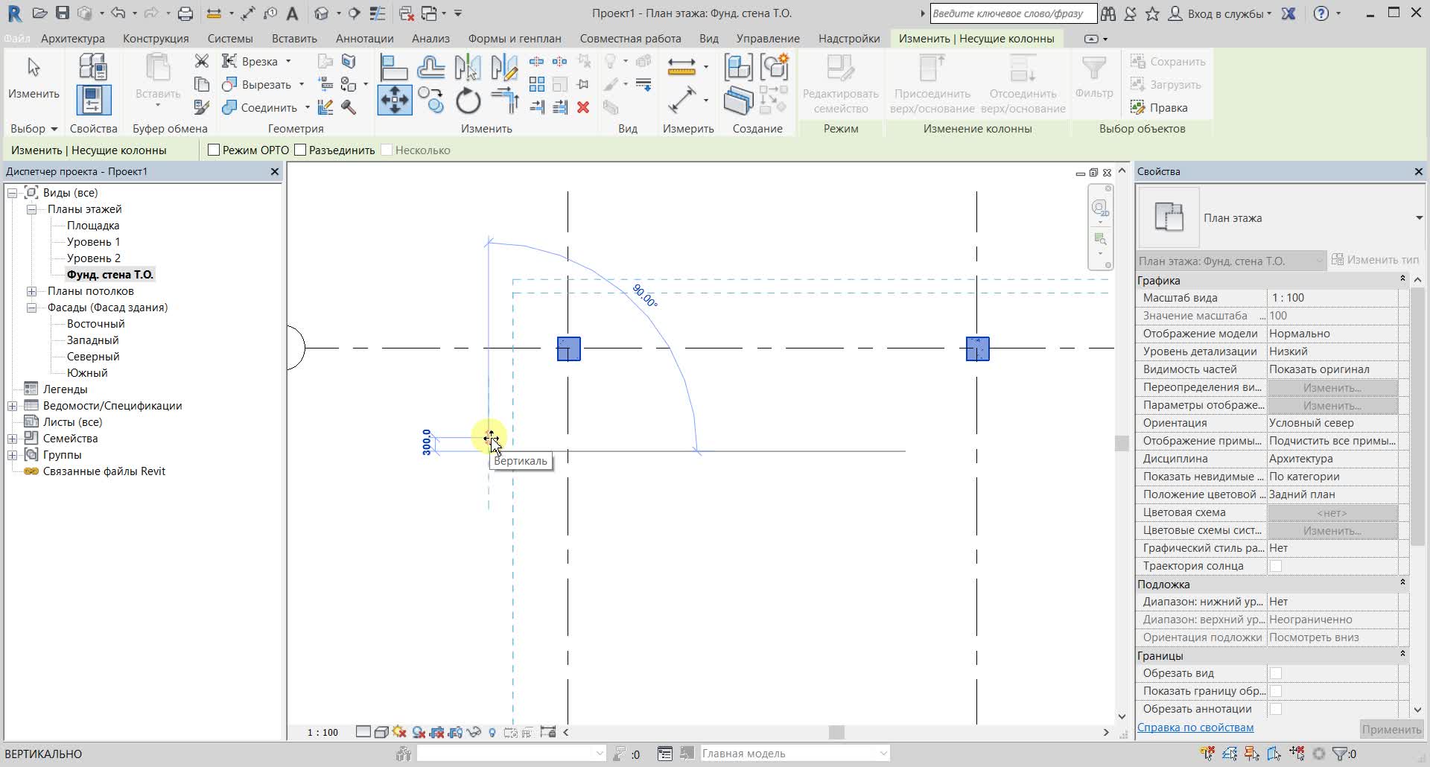Open the Соединить dropdown arrow

pyautogui.click(x=307, y=107)
